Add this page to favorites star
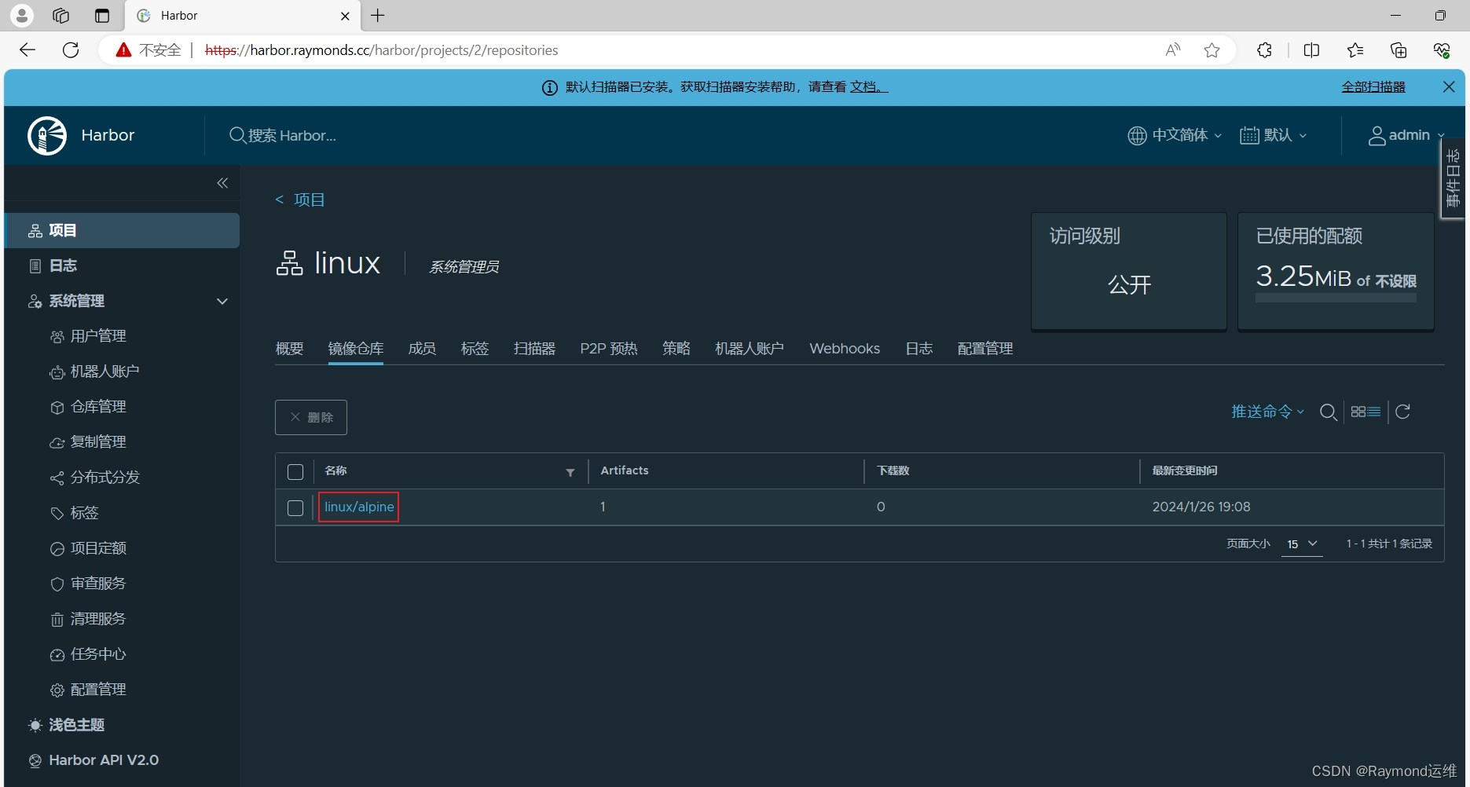This screenshot has width=1470, height=787. click(x=1212, y=50)
